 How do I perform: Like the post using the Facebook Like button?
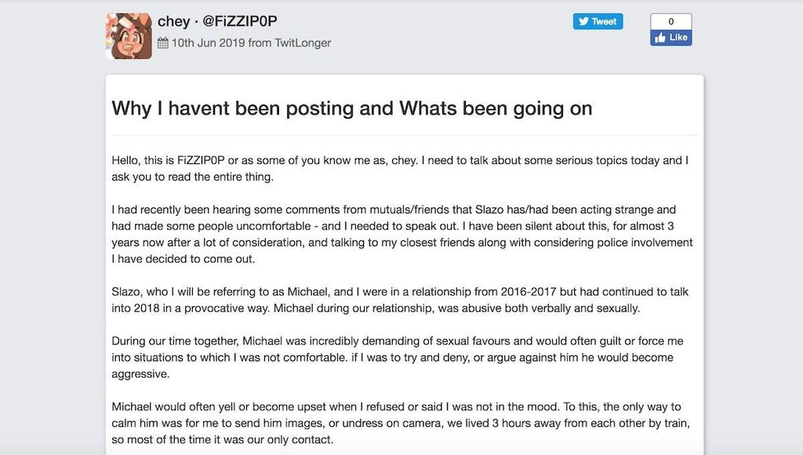click(x=671, y=38)
